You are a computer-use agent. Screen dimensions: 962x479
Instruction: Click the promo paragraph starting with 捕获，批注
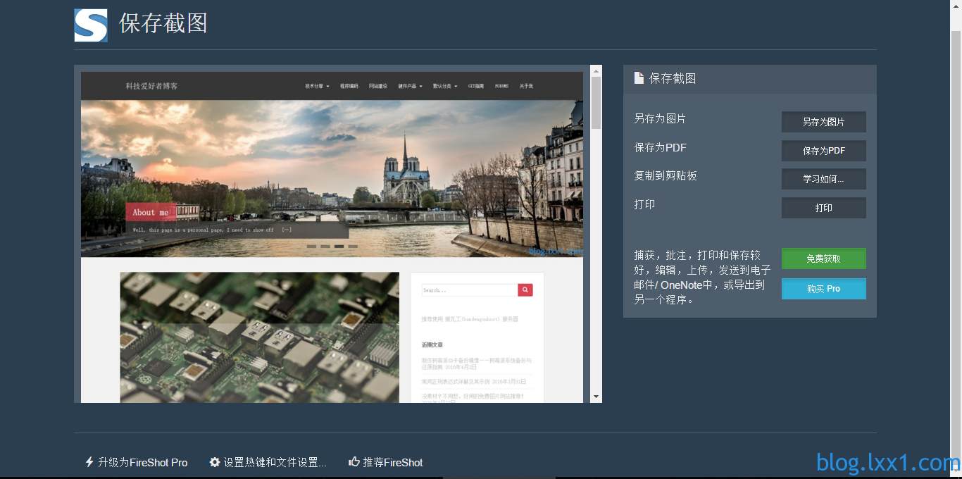(x=702, y=277)
